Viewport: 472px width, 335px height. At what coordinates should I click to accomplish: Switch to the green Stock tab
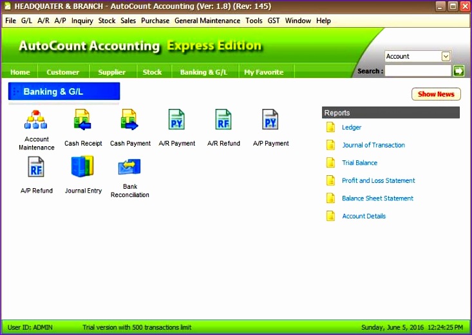pyautogui.click(x=153, y=72)
